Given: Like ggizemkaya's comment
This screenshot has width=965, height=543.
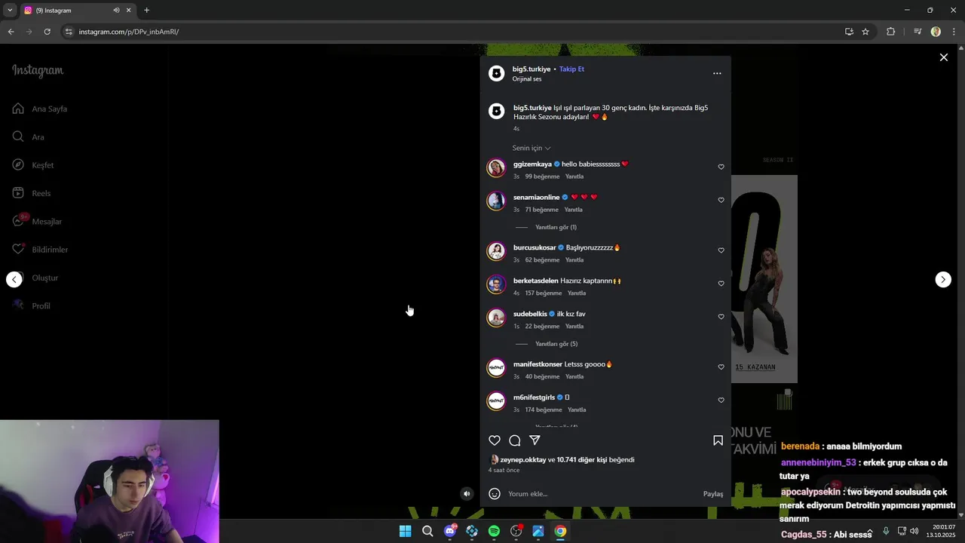Looking at the screenshot, I should [721, 167].
